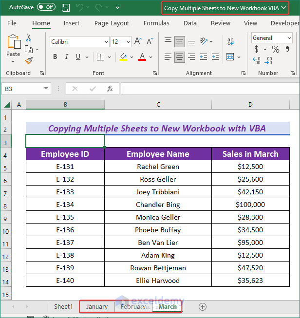
Task: Go to the Formulas tab
Action: 156,23
